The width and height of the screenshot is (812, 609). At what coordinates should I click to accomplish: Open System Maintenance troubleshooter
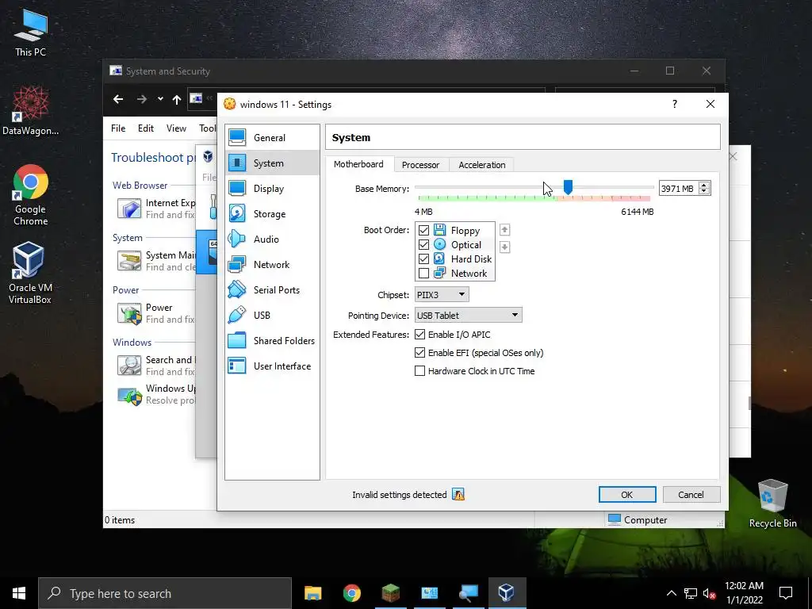coord(170,255)
